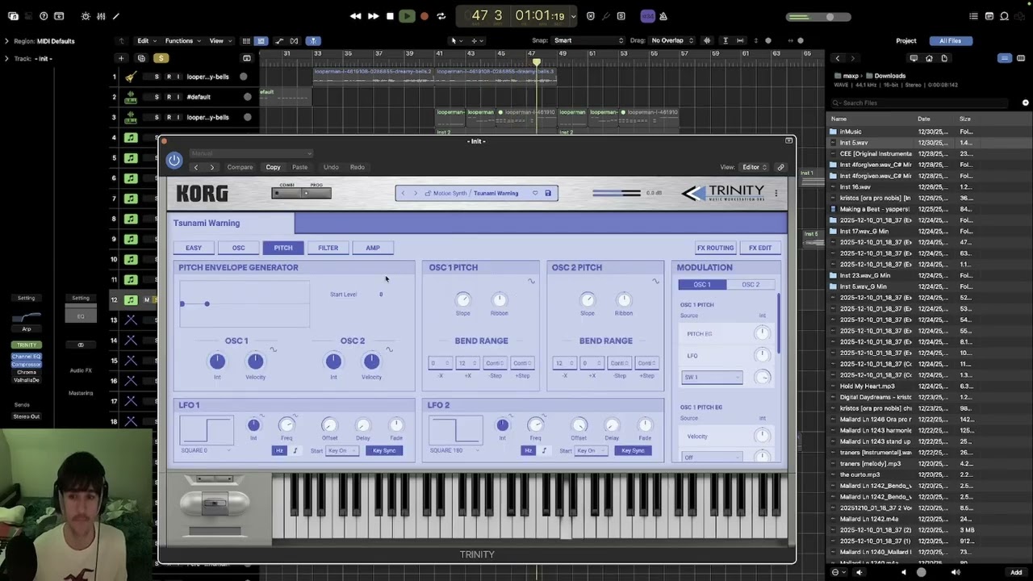
Task: Open LFO 1 Start dropdown set to Key On
Action: 342,450
